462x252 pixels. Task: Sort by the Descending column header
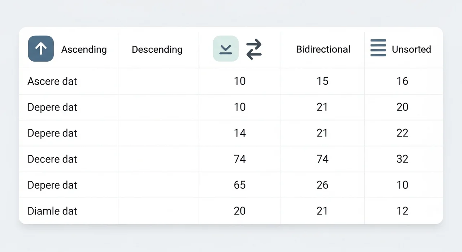click(x=157, y=49)
